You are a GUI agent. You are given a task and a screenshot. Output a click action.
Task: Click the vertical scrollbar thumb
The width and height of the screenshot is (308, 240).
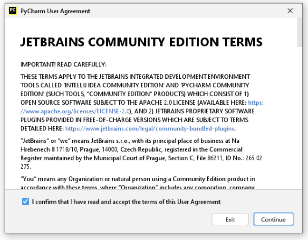pos(299,32)
